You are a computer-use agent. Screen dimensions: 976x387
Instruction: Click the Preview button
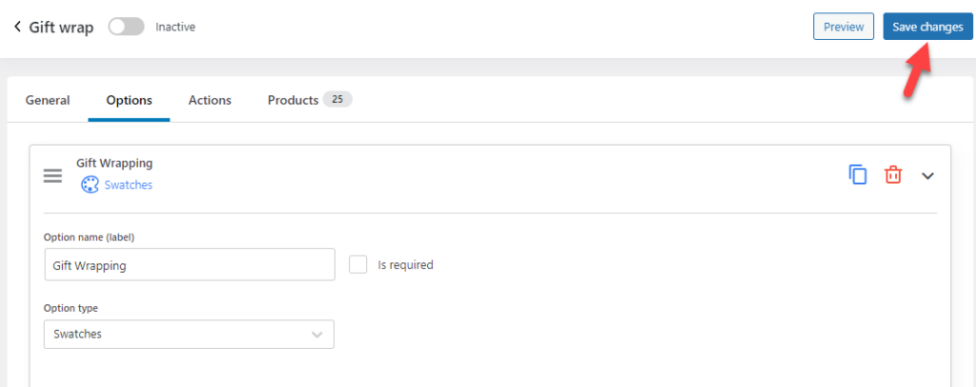(x=844, y=27)
